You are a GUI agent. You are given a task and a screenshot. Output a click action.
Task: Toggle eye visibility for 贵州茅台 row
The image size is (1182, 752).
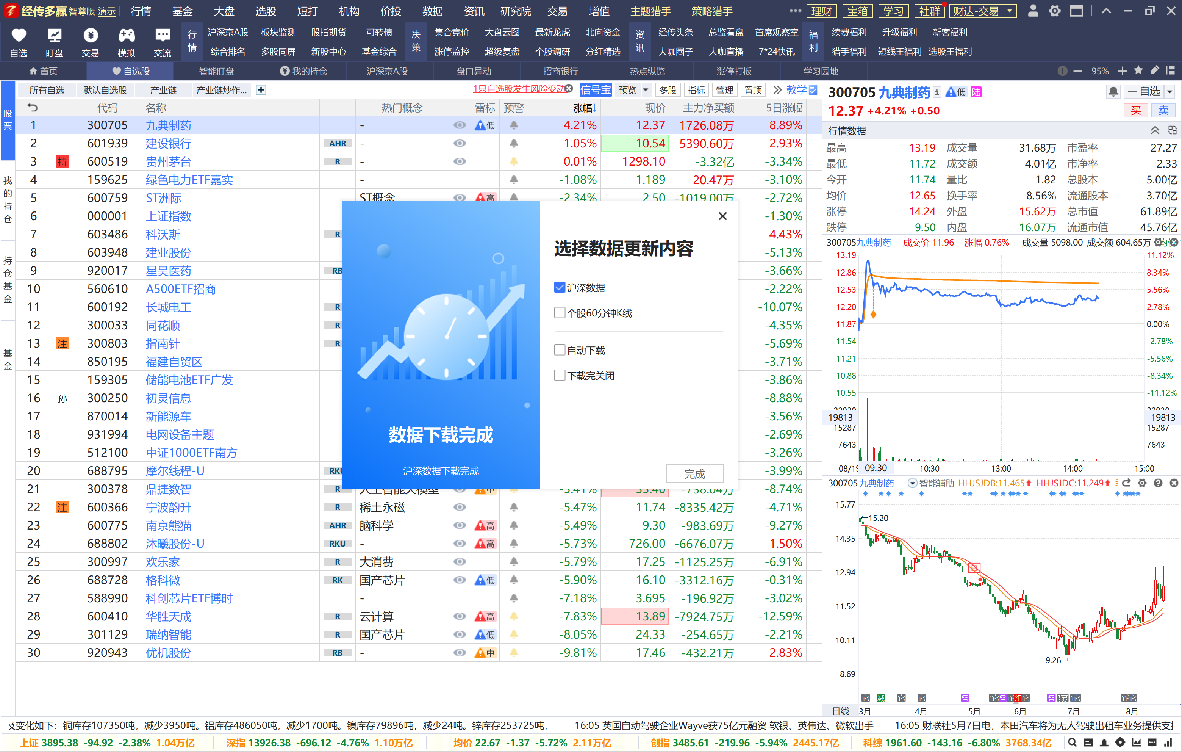[x=460, y=161]
